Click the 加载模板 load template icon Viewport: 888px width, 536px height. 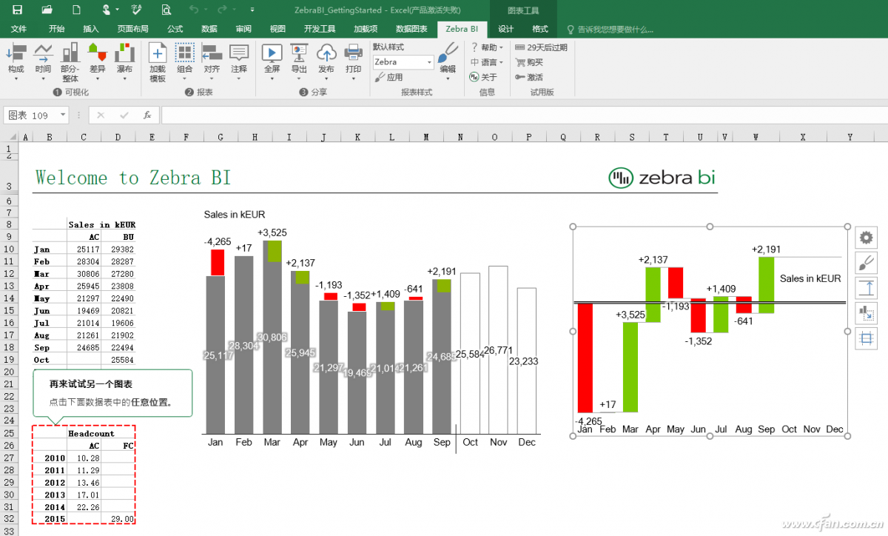(158, 61)
